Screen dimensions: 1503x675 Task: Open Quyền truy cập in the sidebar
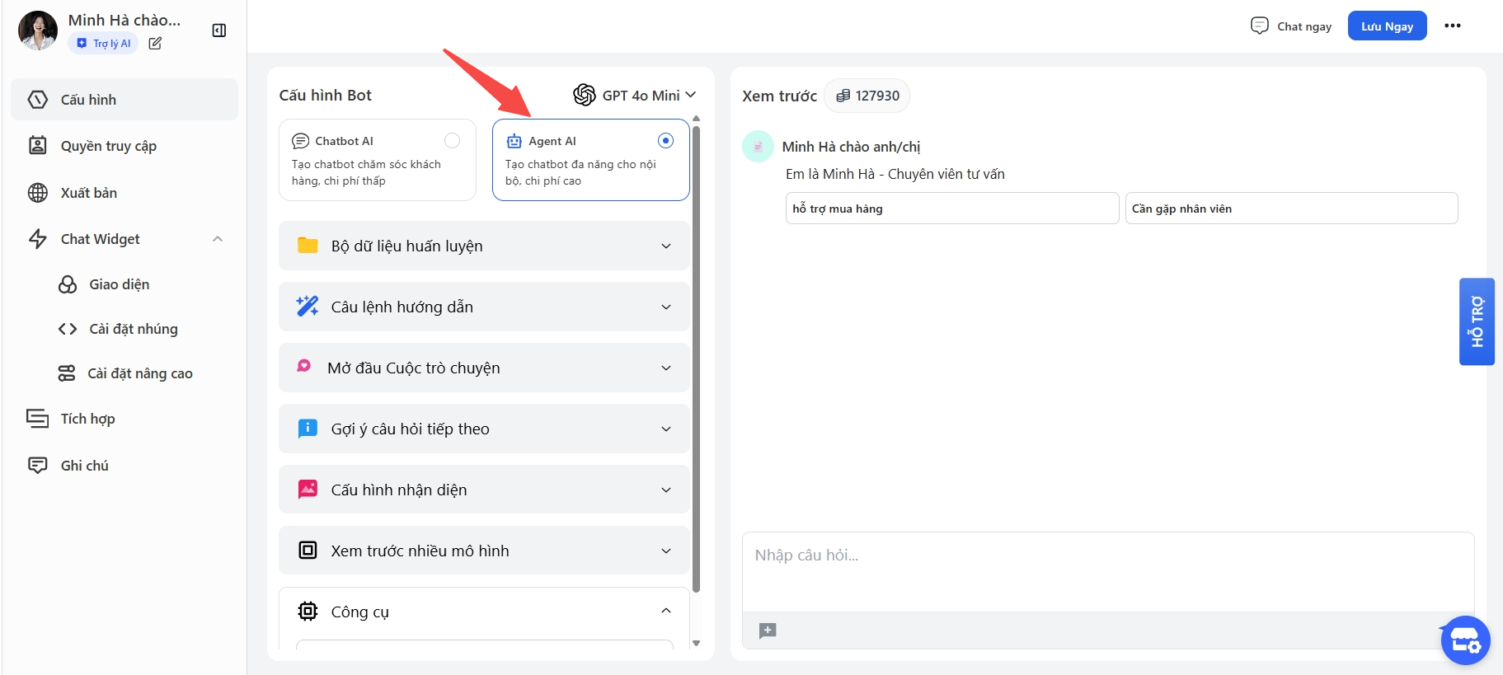click(x=108, y=146)
